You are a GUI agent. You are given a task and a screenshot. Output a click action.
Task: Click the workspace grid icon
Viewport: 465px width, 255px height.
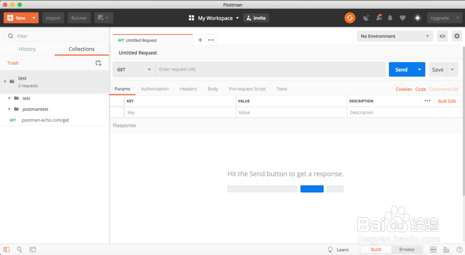pos(192,18)
